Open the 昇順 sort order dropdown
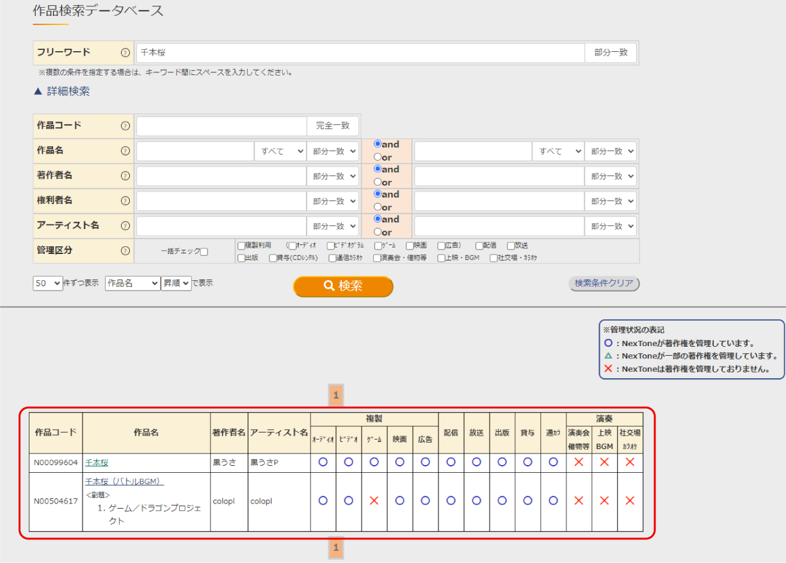The height and width of the screenshot is (563, 786). 176,283
